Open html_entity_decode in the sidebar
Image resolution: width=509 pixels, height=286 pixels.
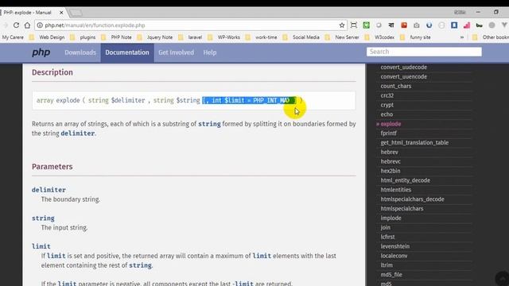pyautogui.click(x=405, y=180)
